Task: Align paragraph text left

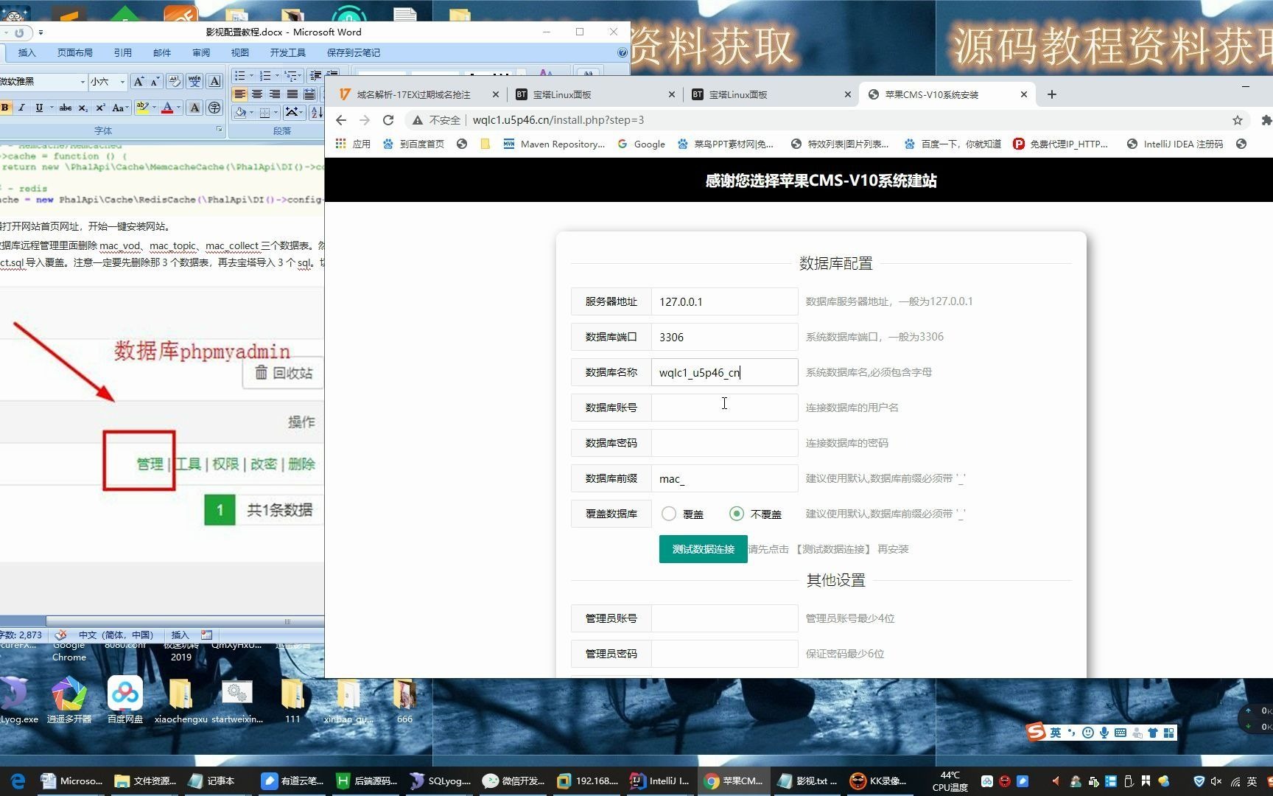Action: click(239, 94)
